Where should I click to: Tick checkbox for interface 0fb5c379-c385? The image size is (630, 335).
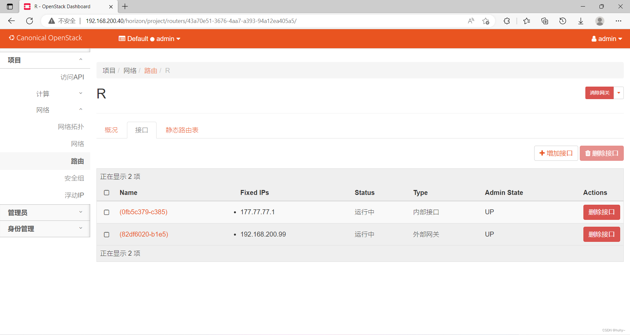coord(107,212)
